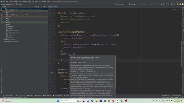Trigger Flutter hot reload lightning icon
The width and height of the screenshot is (184, 103).
[x=161, y=4]
